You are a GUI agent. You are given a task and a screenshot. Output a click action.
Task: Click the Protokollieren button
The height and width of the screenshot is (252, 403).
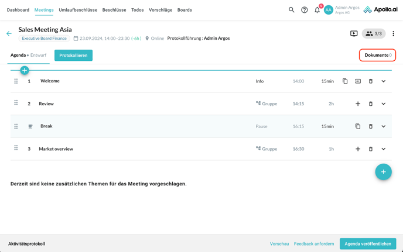[73, 56]
